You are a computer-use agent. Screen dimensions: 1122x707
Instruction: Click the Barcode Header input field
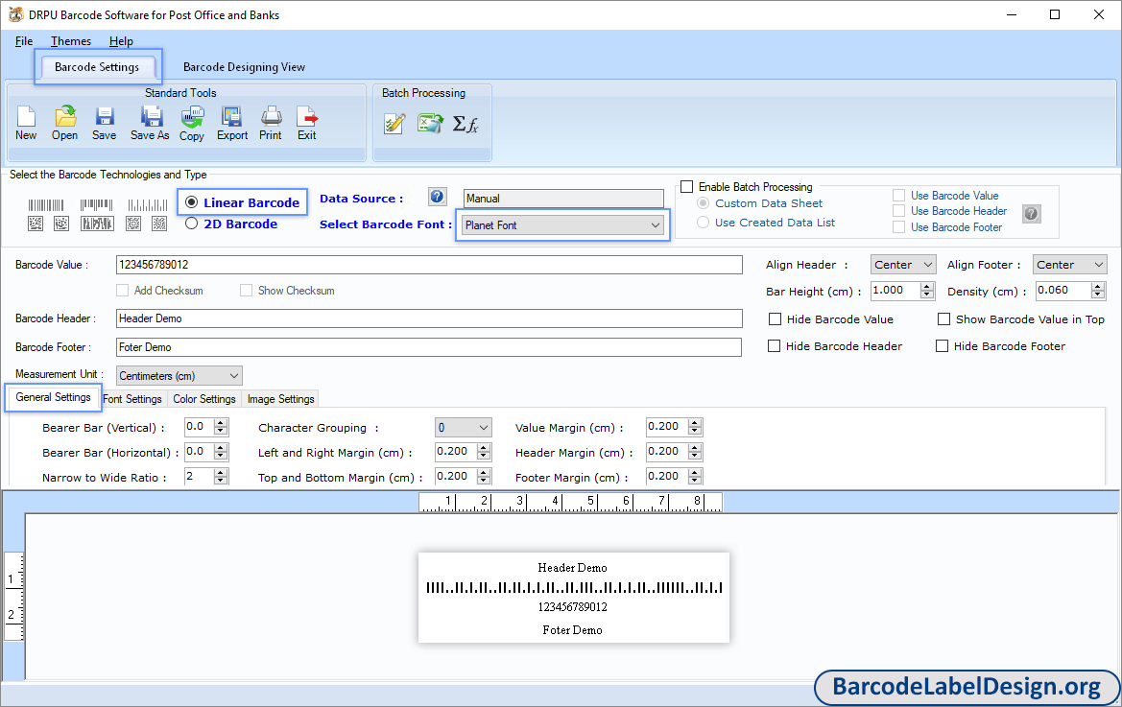click(x=429, y=318)
